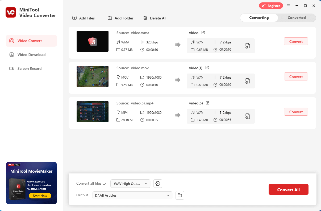The height and width of the screenshot is (211, 321).
Task: Edit output name icon next to video
Action: (x=203, y=33)
